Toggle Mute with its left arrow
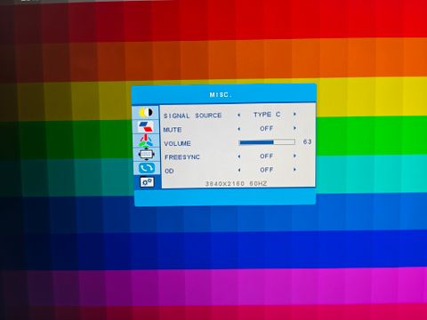Viewport: 427px width, 320px height. pos(239,129)
